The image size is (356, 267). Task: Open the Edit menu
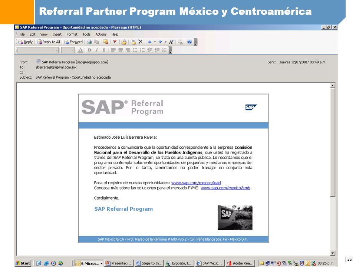tap(33, 34)
